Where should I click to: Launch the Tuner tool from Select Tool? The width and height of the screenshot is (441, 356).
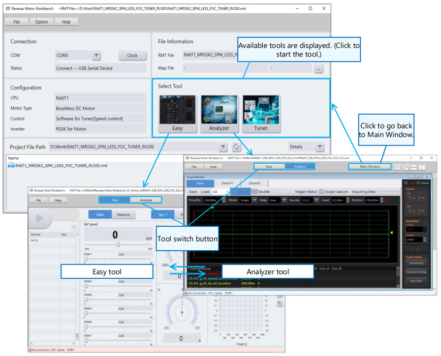pos(261,114)
